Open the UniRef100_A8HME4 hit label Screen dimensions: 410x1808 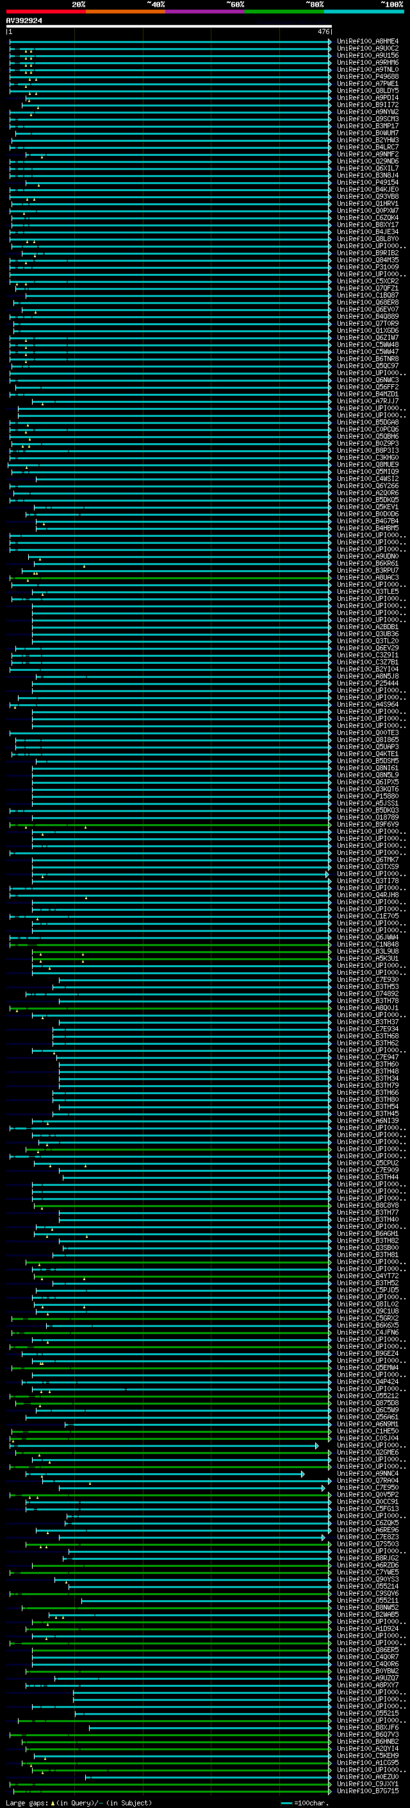pyautogui.click(x=367, y=42)
